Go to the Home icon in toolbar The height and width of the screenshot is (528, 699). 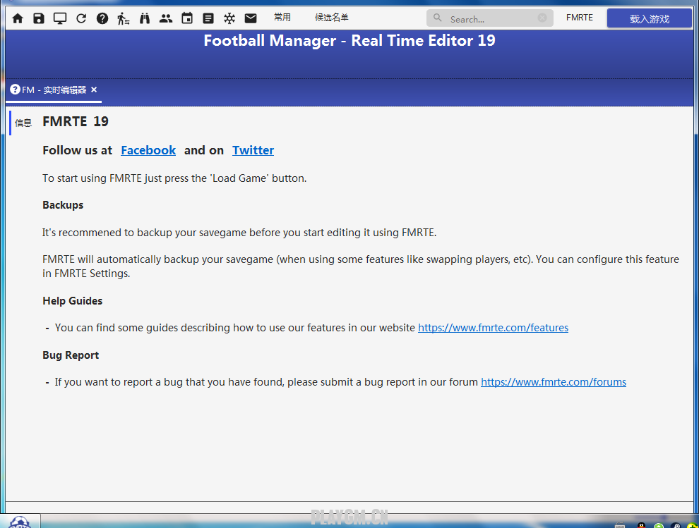point(18,18)
